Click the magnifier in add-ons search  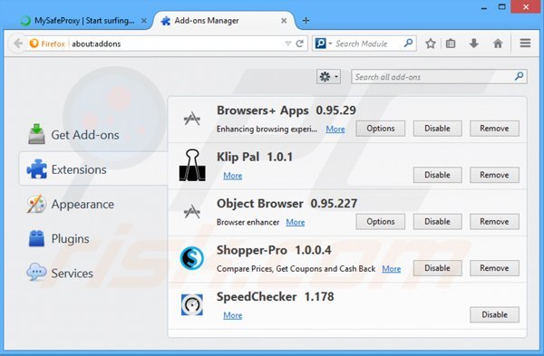tap(519, 76)
